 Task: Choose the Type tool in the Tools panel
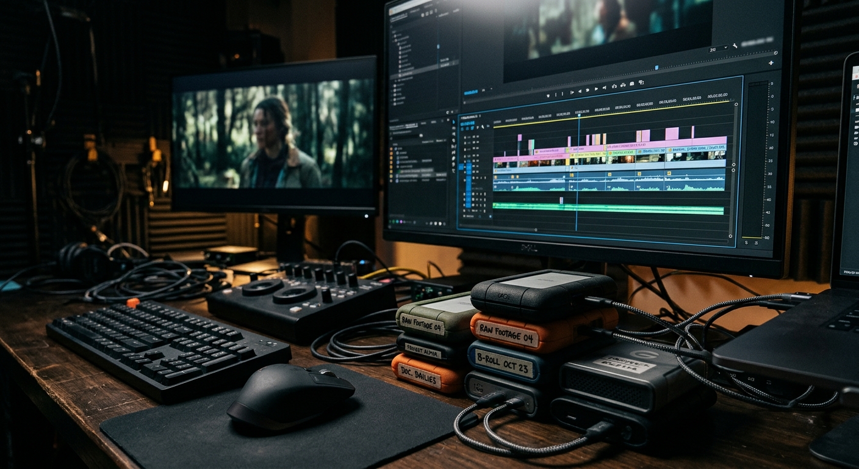point(453,172)
